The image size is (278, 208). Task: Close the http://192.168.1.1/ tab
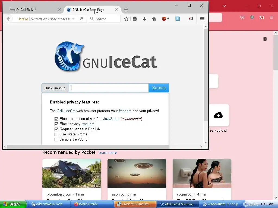pyautogui.click(x=59, y=10)
